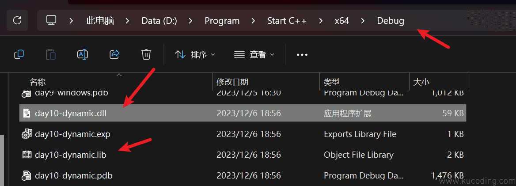Open the 查看 view dropdown
The height and width of the screenshot is (186, 516).
[x=254, y=55]
